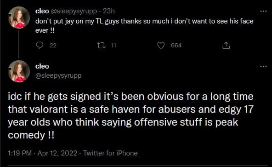Click the like count 664
Image resolution: width=272 pixels, height=167 pixels.
176,46
